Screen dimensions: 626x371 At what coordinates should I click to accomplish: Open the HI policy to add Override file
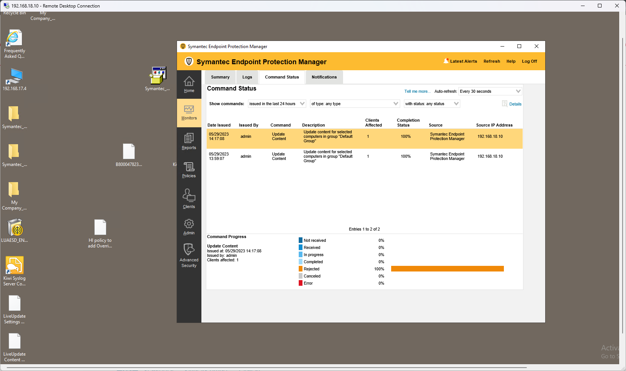[x=100, y=228]
